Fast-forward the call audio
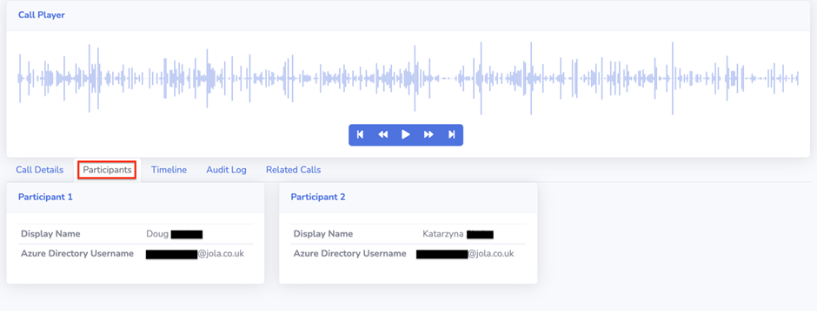 [x=428, y=135]
